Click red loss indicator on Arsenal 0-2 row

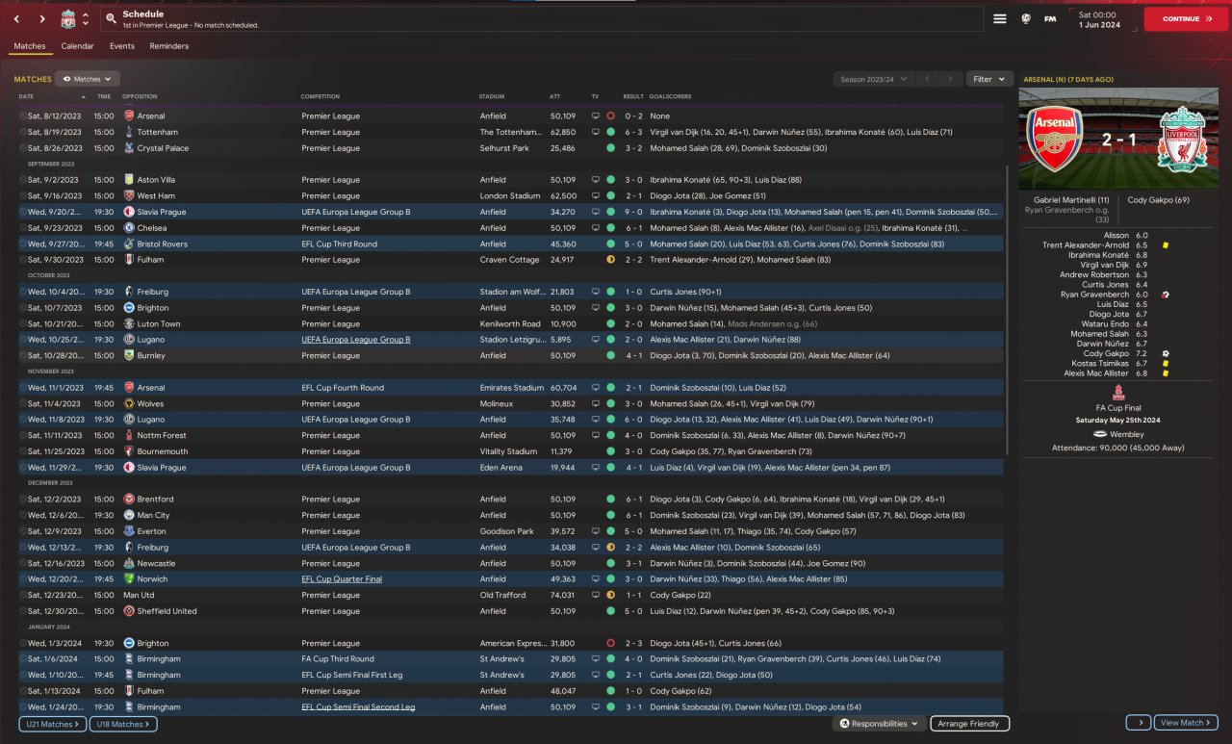point(610,115)
